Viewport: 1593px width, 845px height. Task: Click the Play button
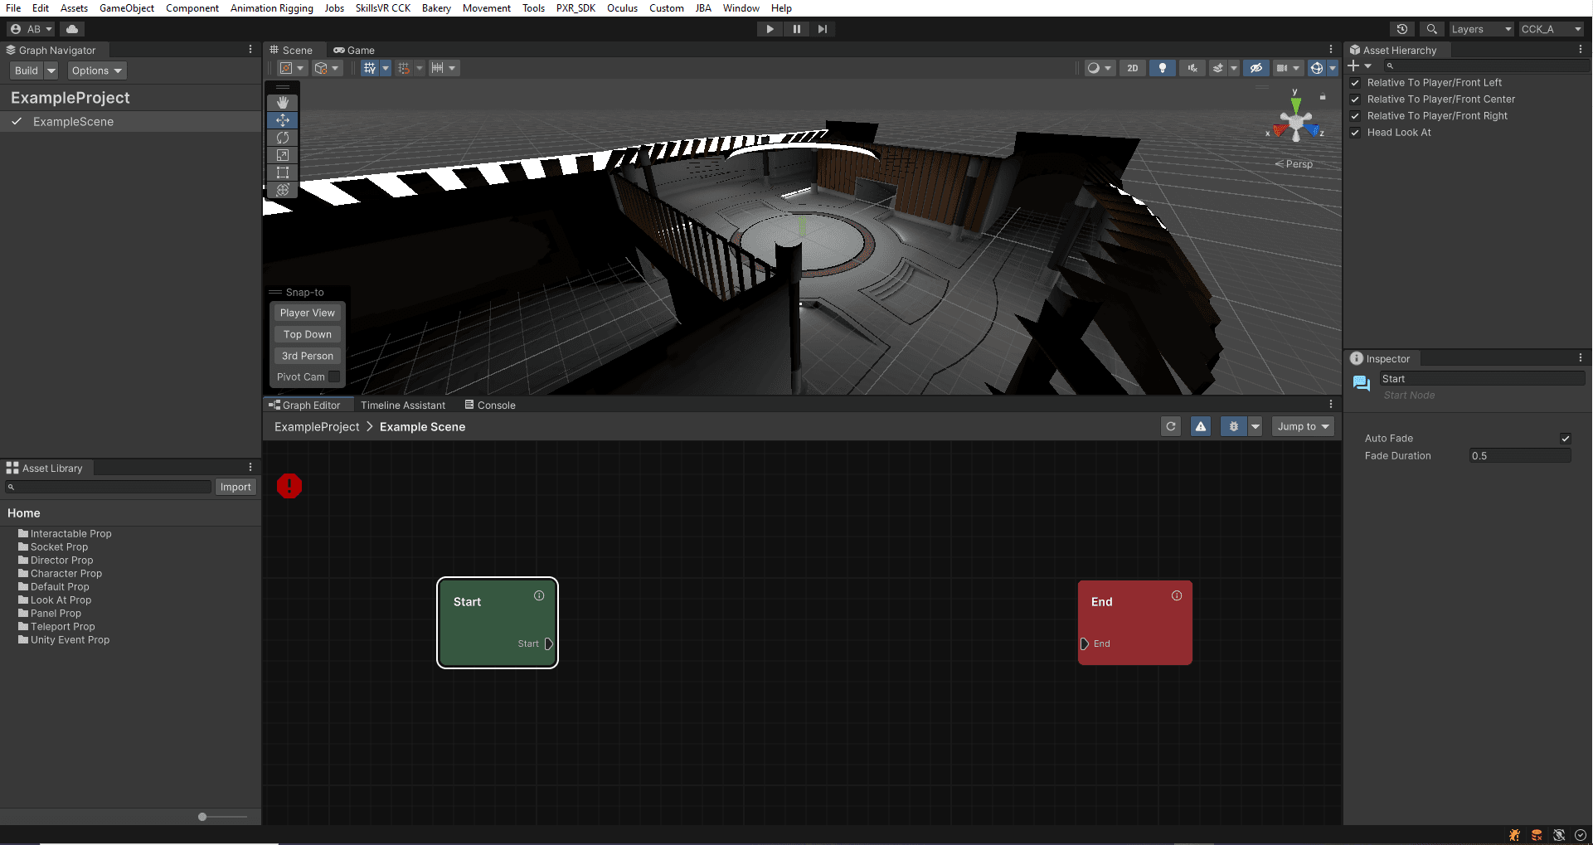pos(770,29)
